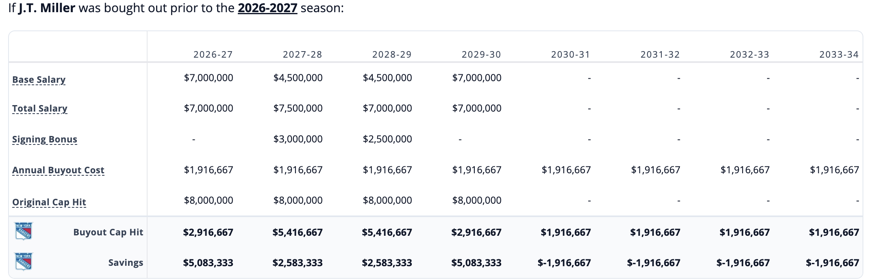Select the Signing Bonus row label
891x280 pixels.
(44, 139)
